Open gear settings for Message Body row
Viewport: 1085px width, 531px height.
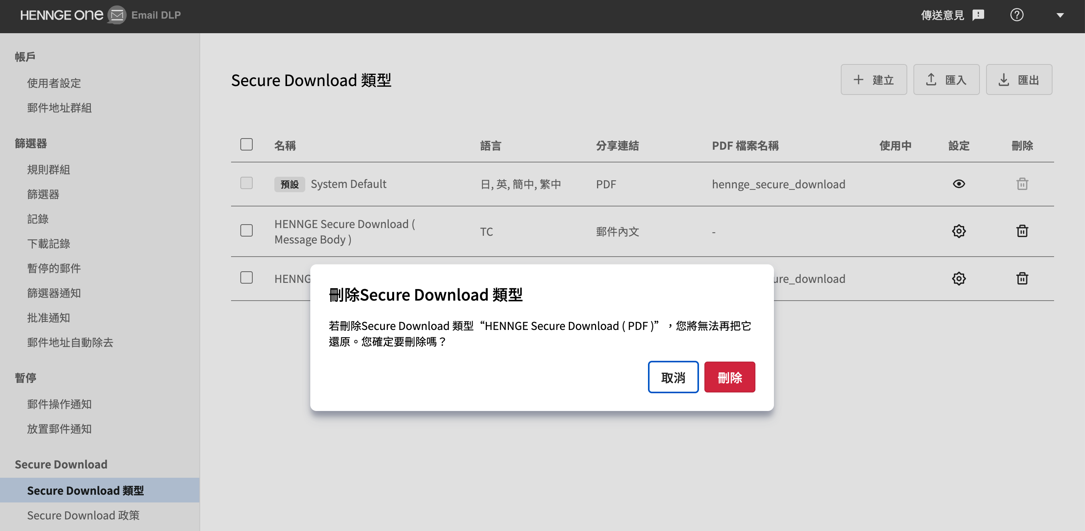pos(959,231)
